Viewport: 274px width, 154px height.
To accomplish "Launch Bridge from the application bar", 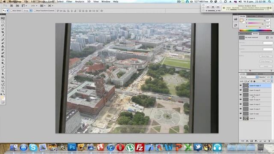I will pos(12,6).
